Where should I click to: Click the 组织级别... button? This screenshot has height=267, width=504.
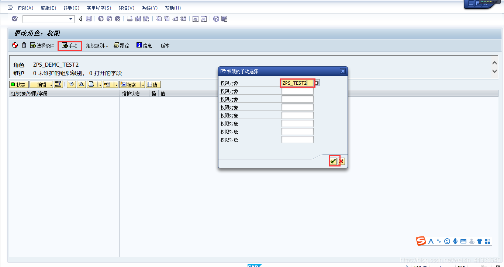(x=97, y=46)
